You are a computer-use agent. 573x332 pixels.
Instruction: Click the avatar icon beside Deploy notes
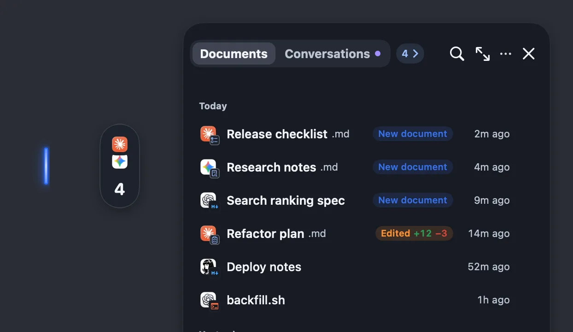click(209, 267)
